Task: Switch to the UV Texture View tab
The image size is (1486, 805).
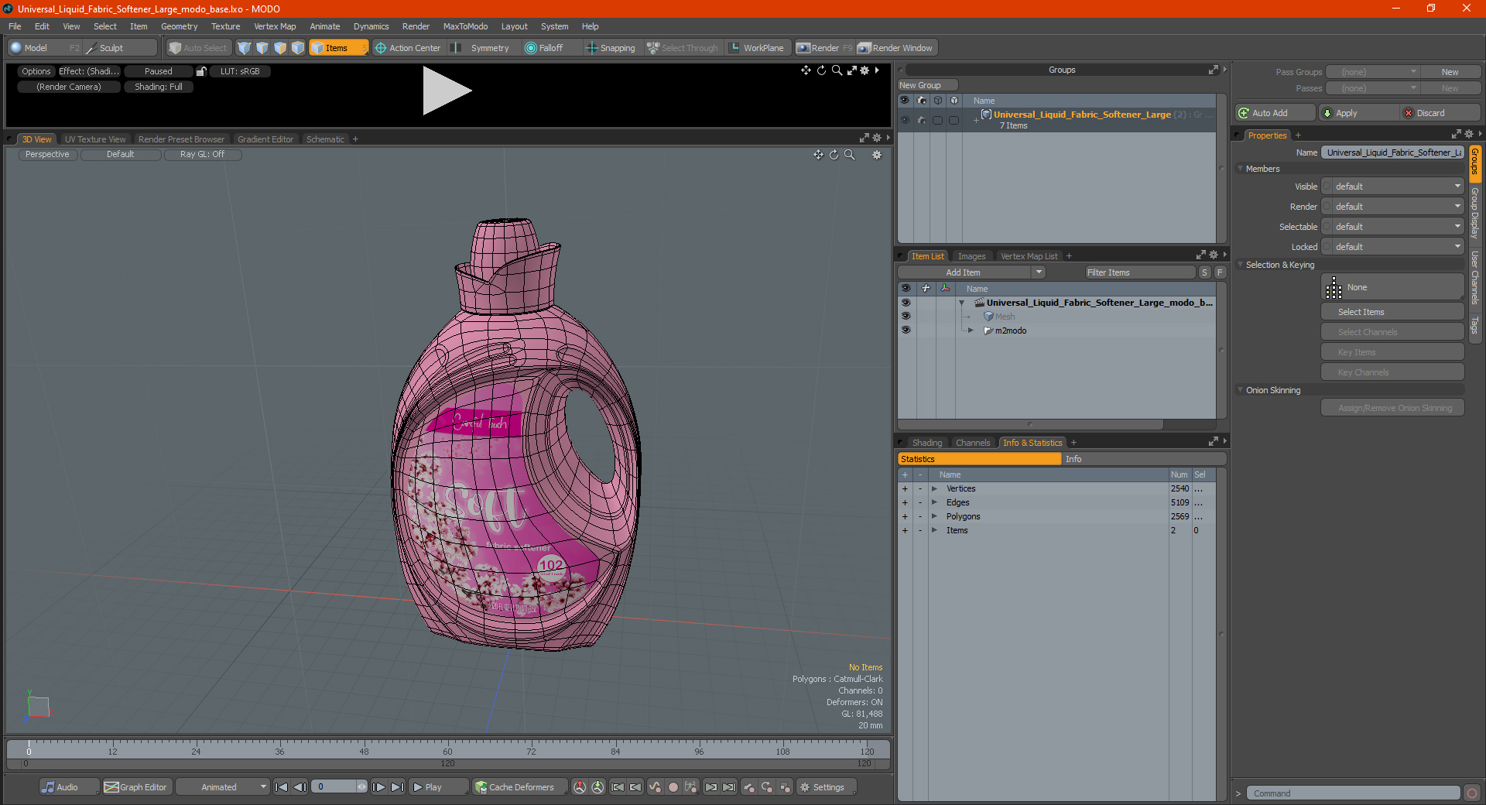Action: 94,139
